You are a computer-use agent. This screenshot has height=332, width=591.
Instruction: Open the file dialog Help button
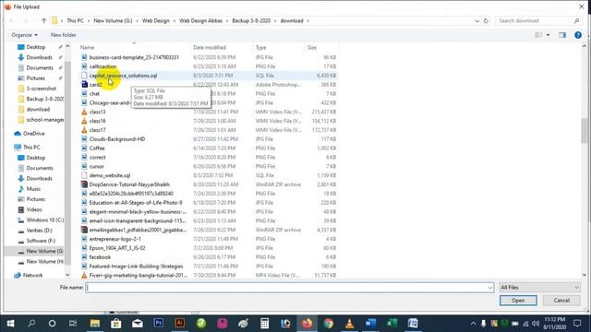click(x=578, y=35)
